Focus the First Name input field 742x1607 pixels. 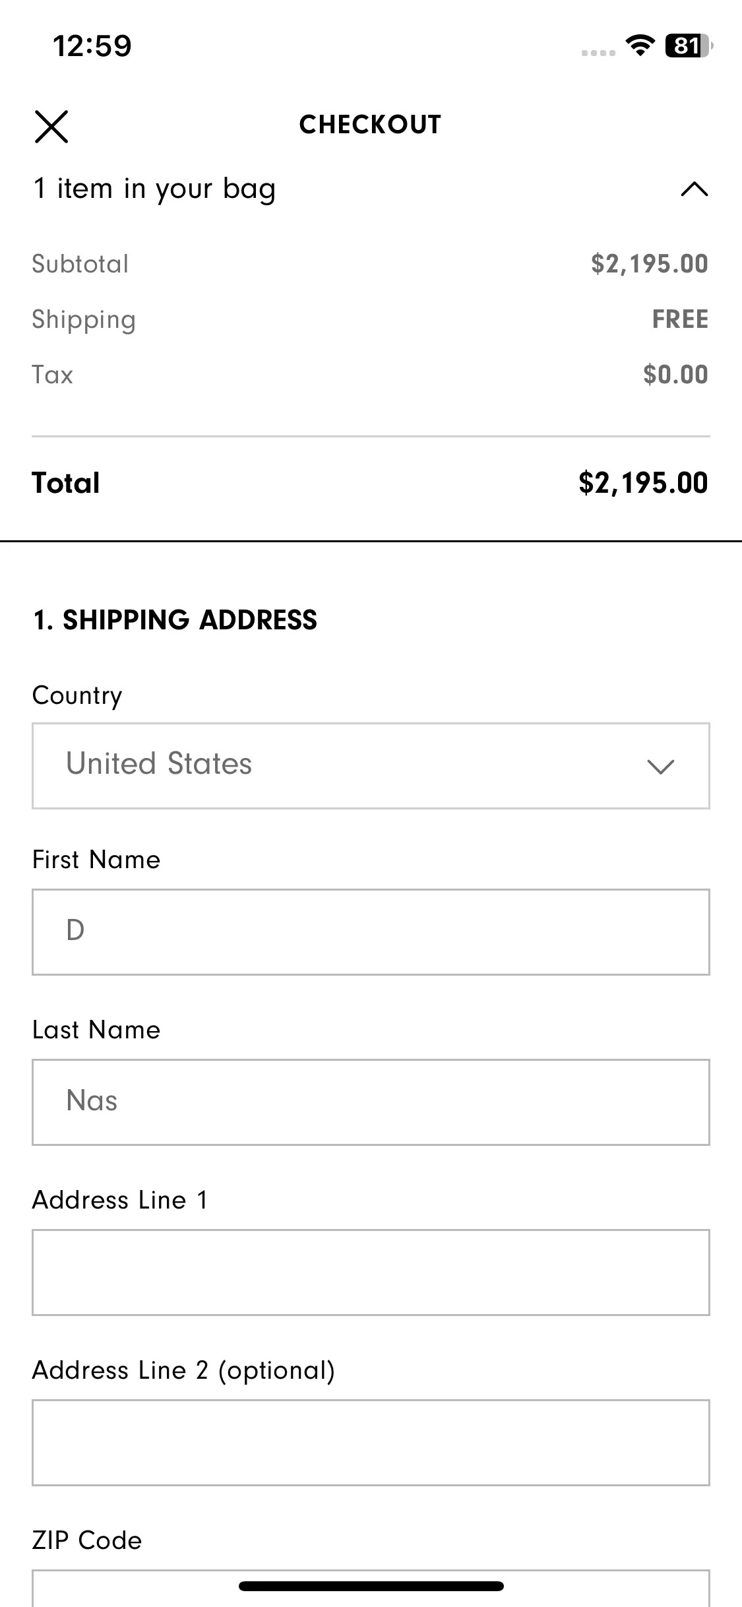click(x=371, y=932)
